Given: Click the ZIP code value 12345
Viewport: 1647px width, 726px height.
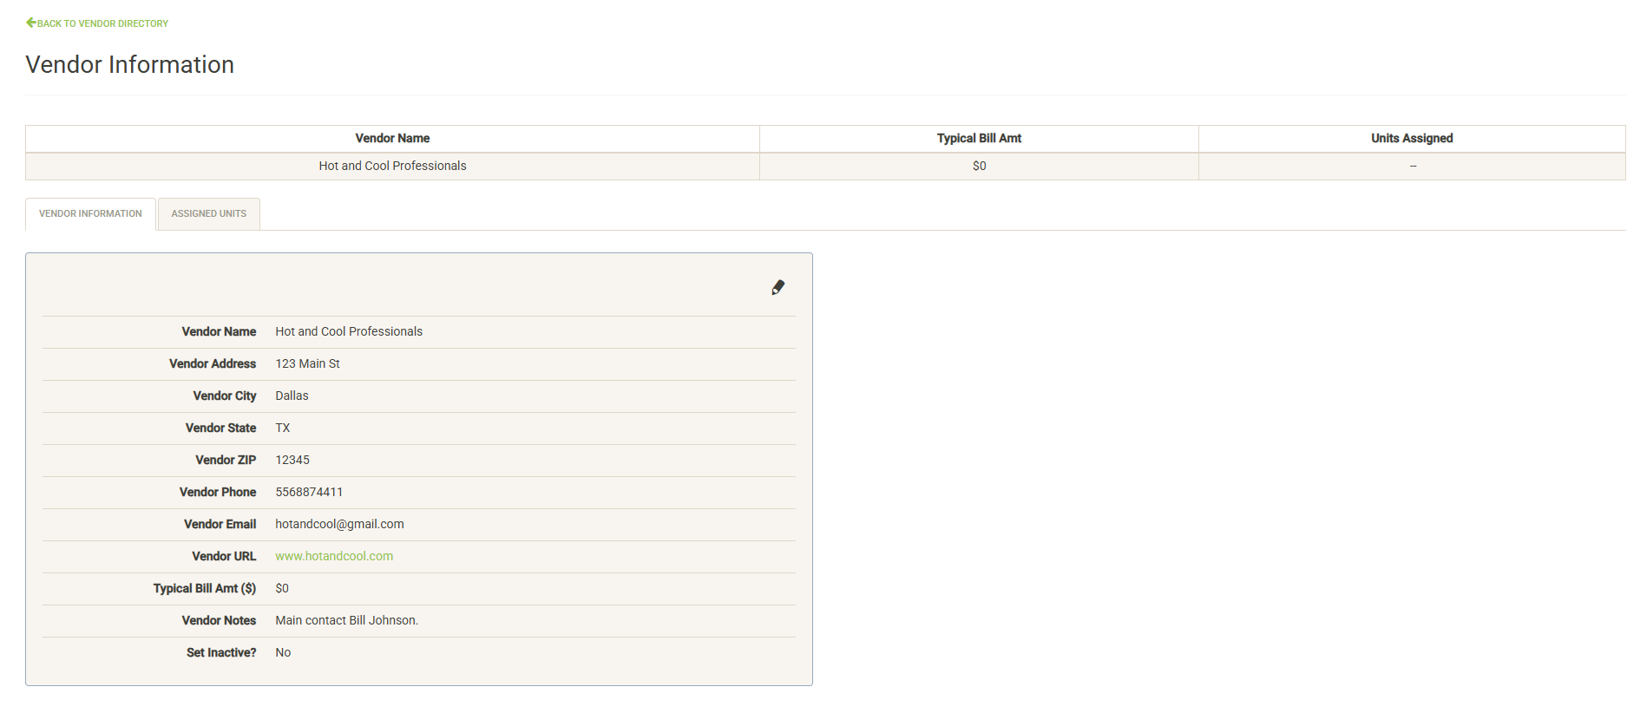Looking at the screenshot, I should coord(292,461).
